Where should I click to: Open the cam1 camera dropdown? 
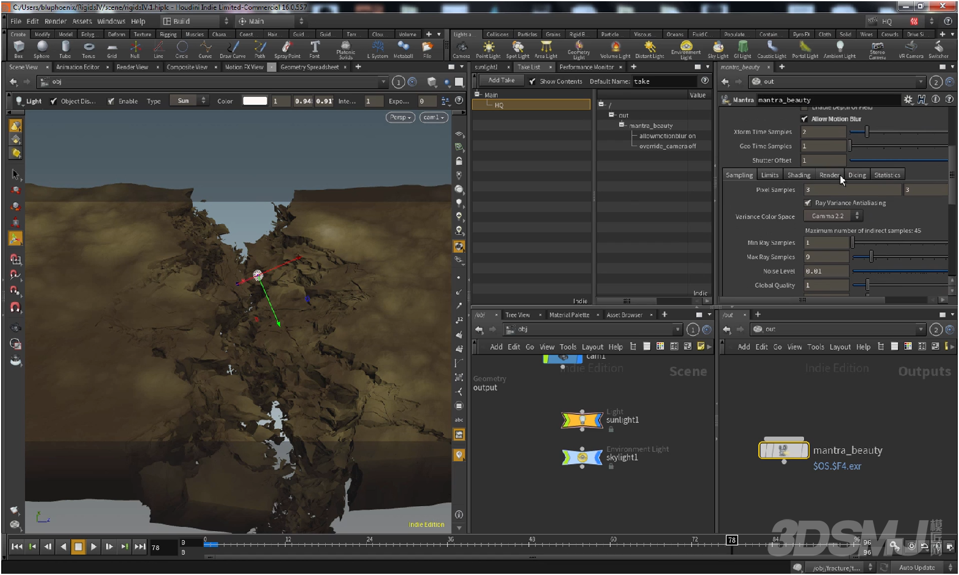tap(434, 117)
